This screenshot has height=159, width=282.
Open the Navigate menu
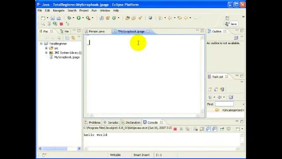click(59, 11)
